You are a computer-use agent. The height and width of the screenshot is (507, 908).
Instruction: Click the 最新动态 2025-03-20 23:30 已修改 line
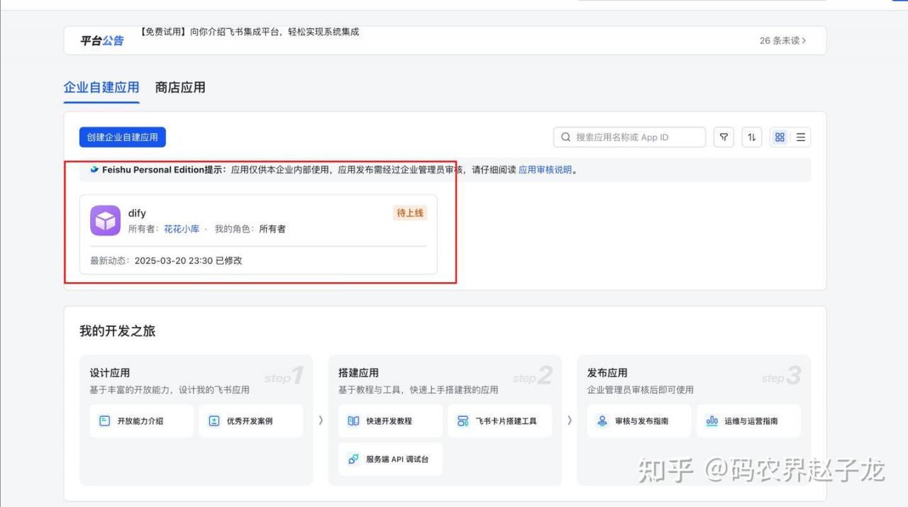point(166,260)
